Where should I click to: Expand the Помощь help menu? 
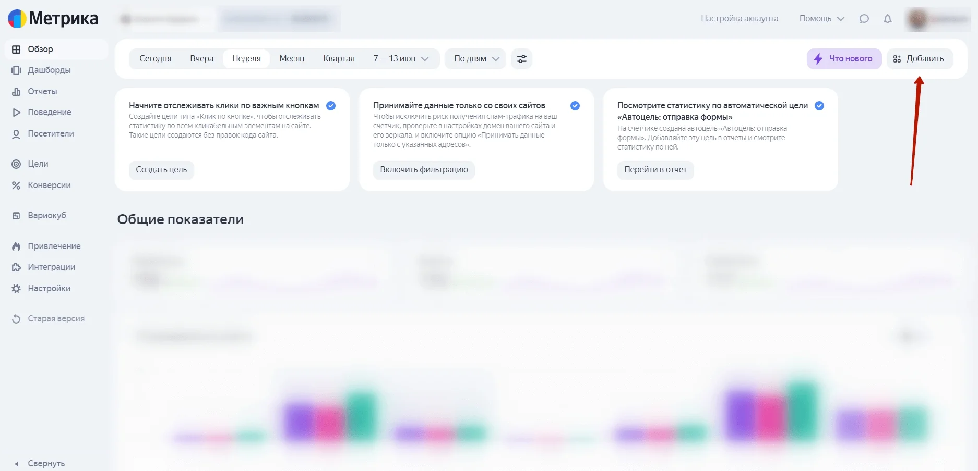[x=822, y=19]
